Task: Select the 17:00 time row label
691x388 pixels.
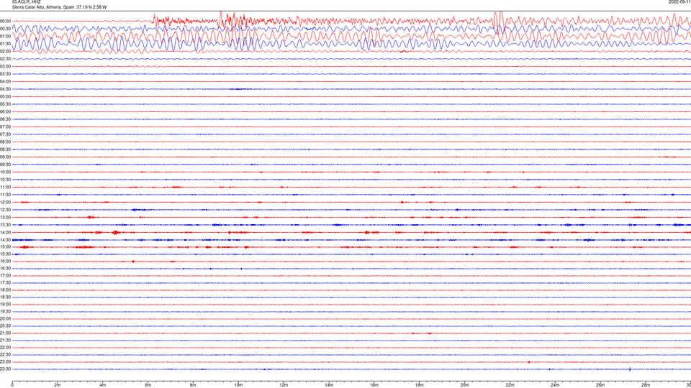Action: pos(5,275)
